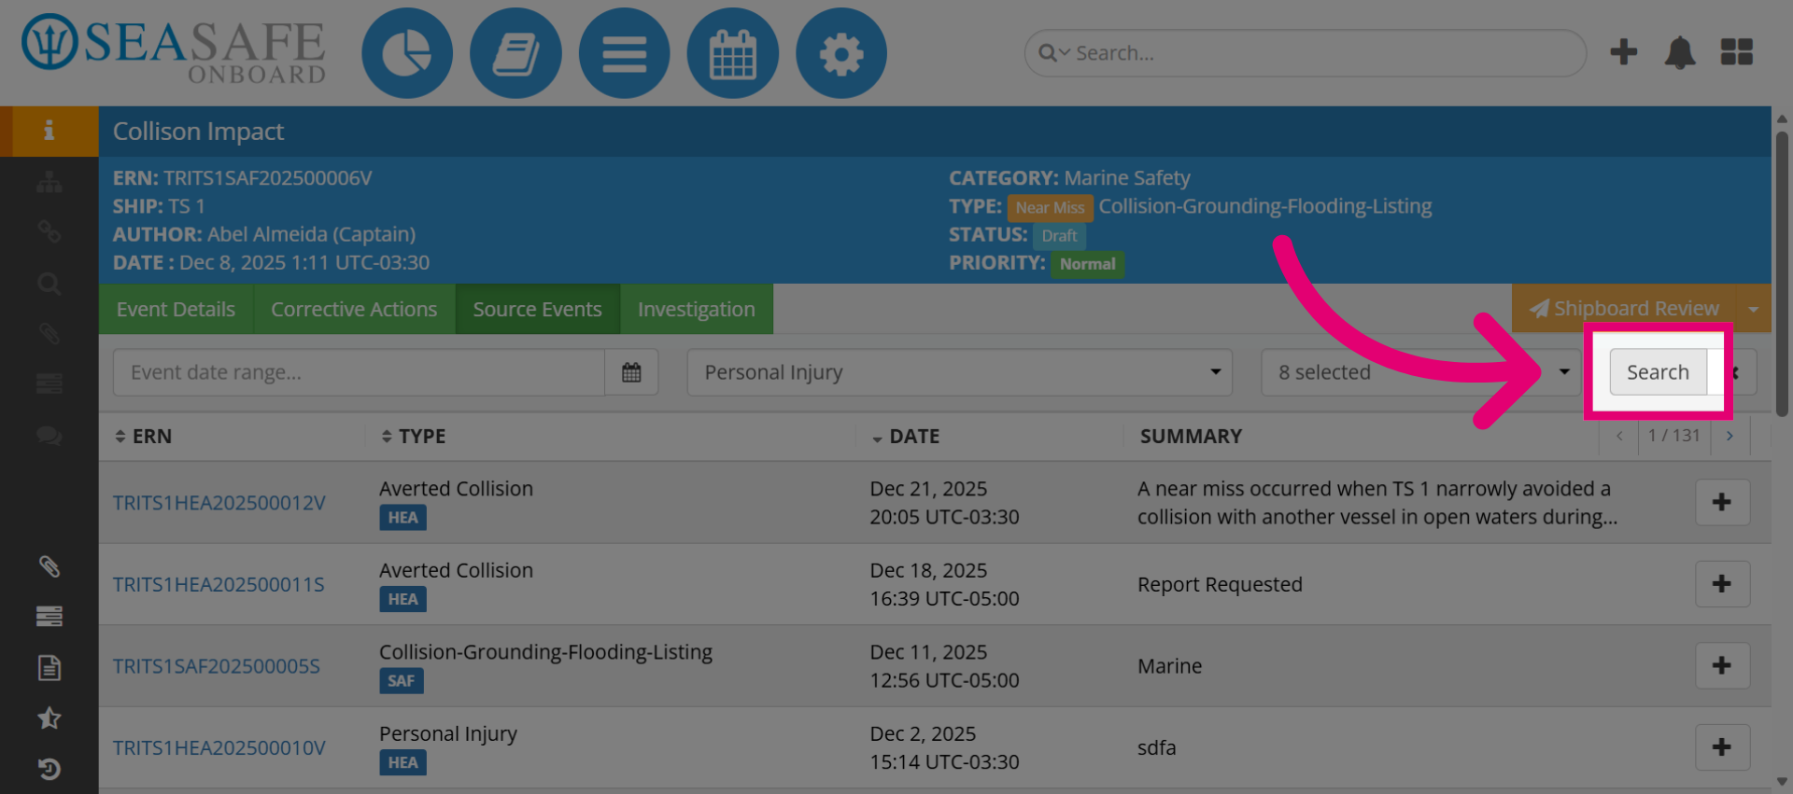Open link TRITS1HEA202500012V
This screenshot has height=794, width=1793.
point(219,503)
